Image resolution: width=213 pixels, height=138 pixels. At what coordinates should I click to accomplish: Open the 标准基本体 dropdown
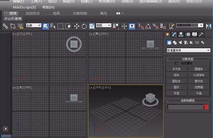(189, 50)
